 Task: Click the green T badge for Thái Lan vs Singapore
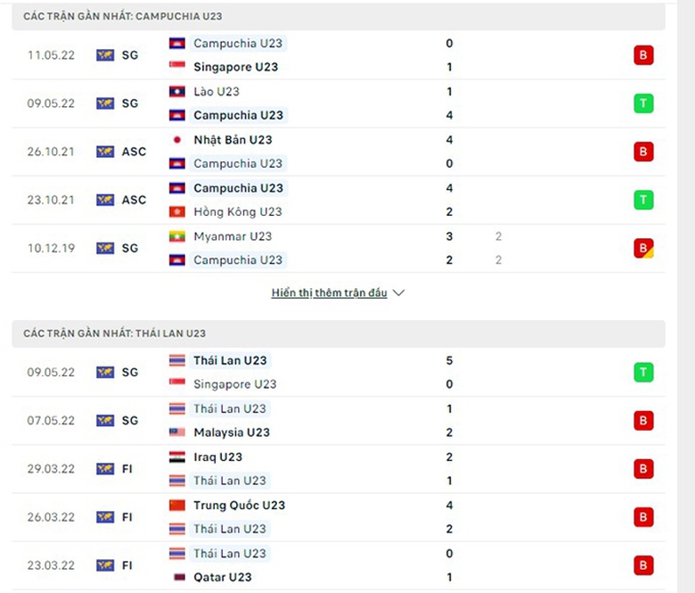click(x=643, y=373)
